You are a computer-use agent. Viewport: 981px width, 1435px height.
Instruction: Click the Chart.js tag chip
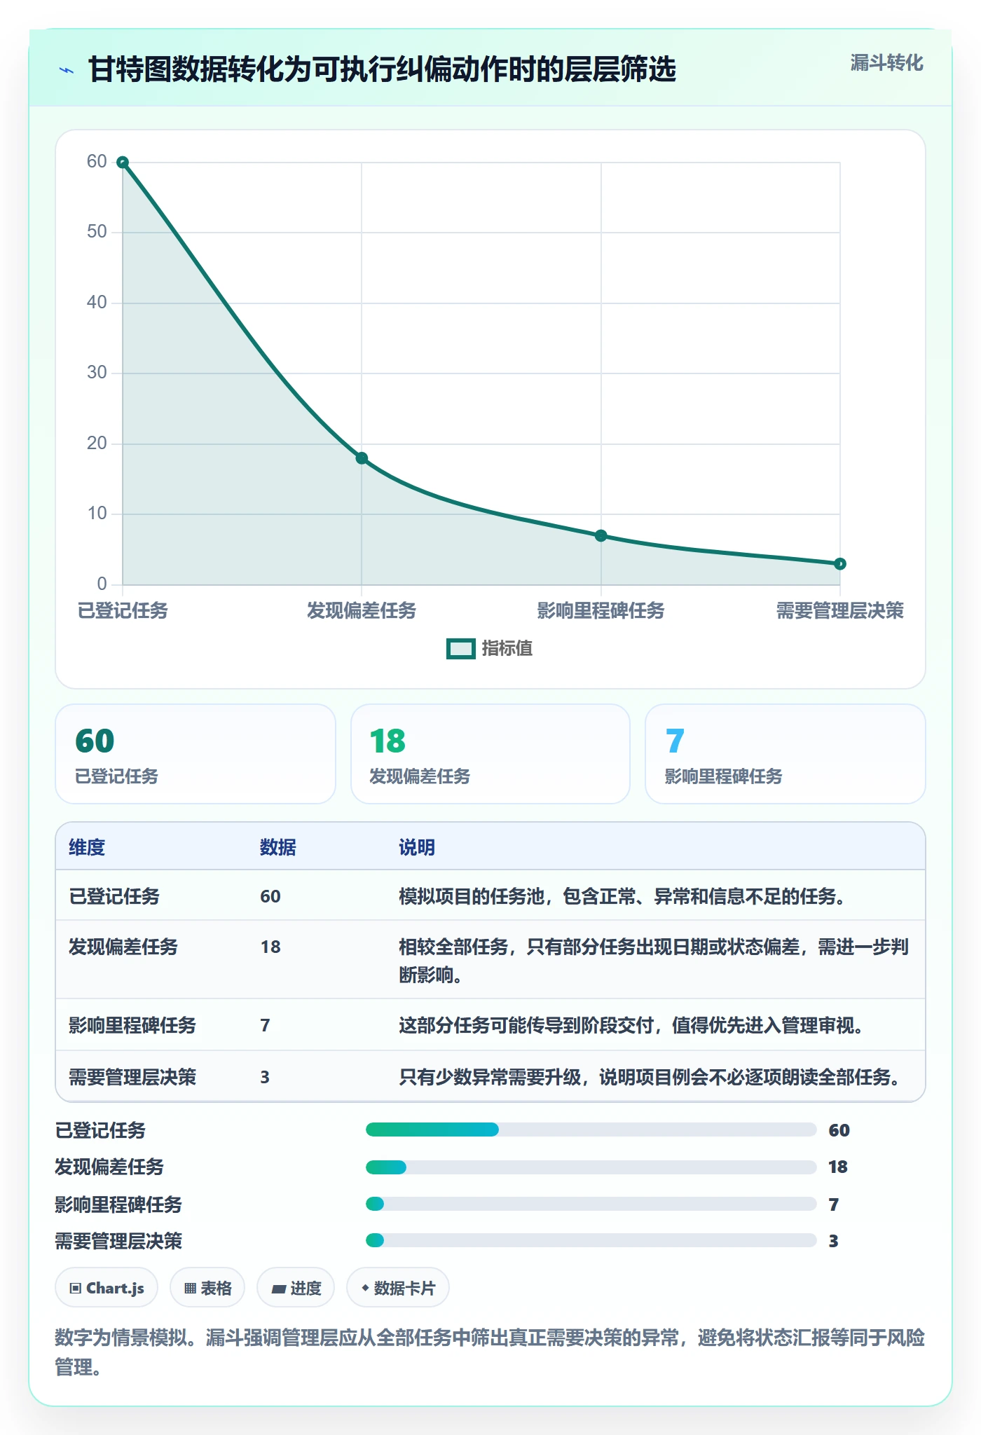(x=107, y=1288)
